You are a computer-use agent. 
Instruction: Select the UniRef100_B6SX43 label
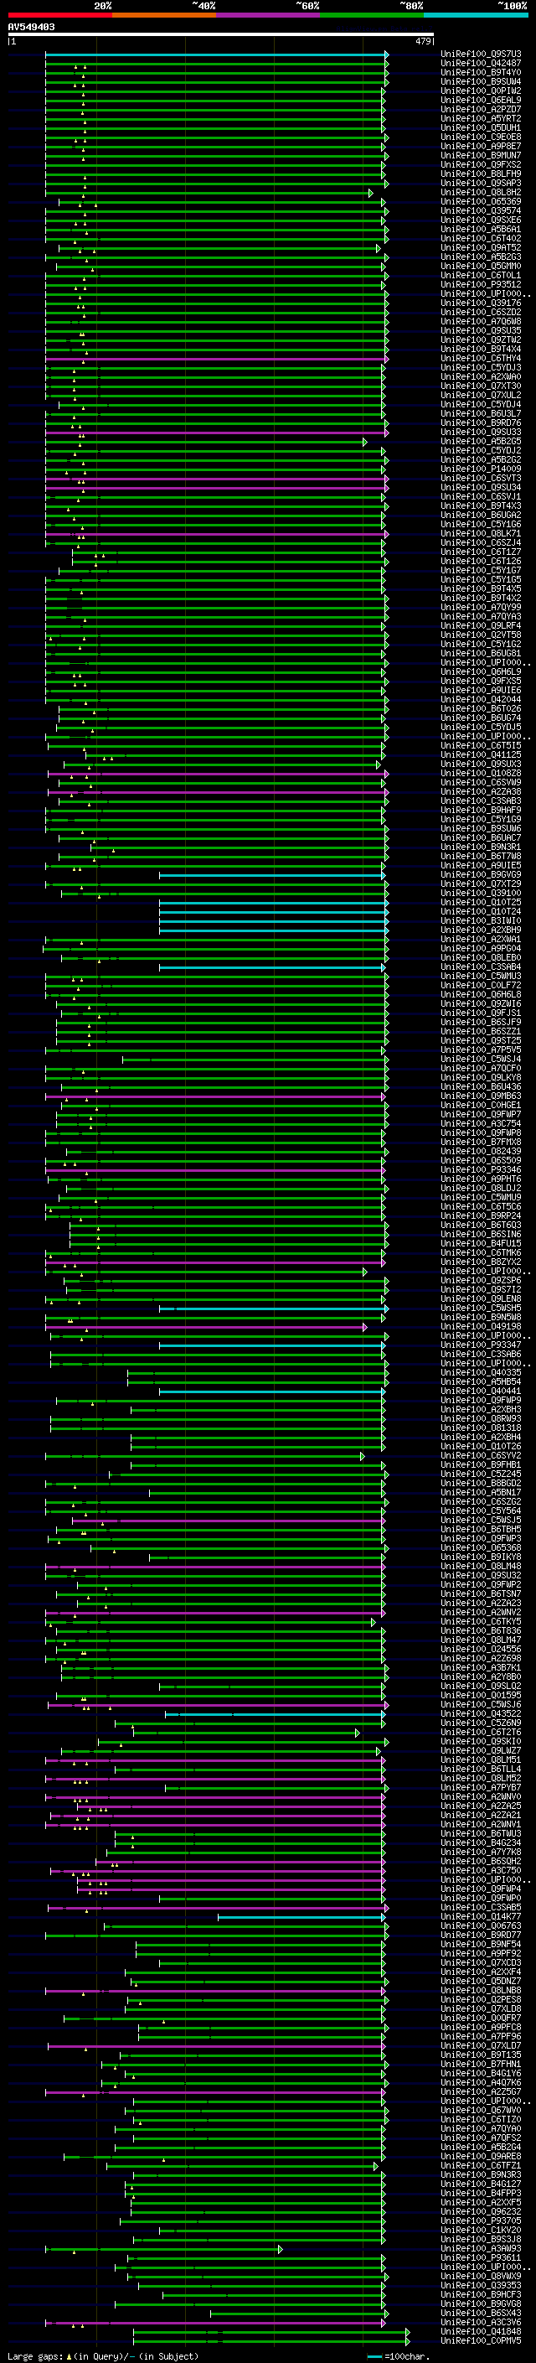(481, 2314)
